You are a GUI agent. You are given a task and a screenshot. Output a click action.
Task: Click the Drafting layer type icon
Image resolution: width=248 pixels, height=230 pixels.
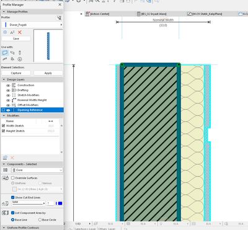pos(14,90)
